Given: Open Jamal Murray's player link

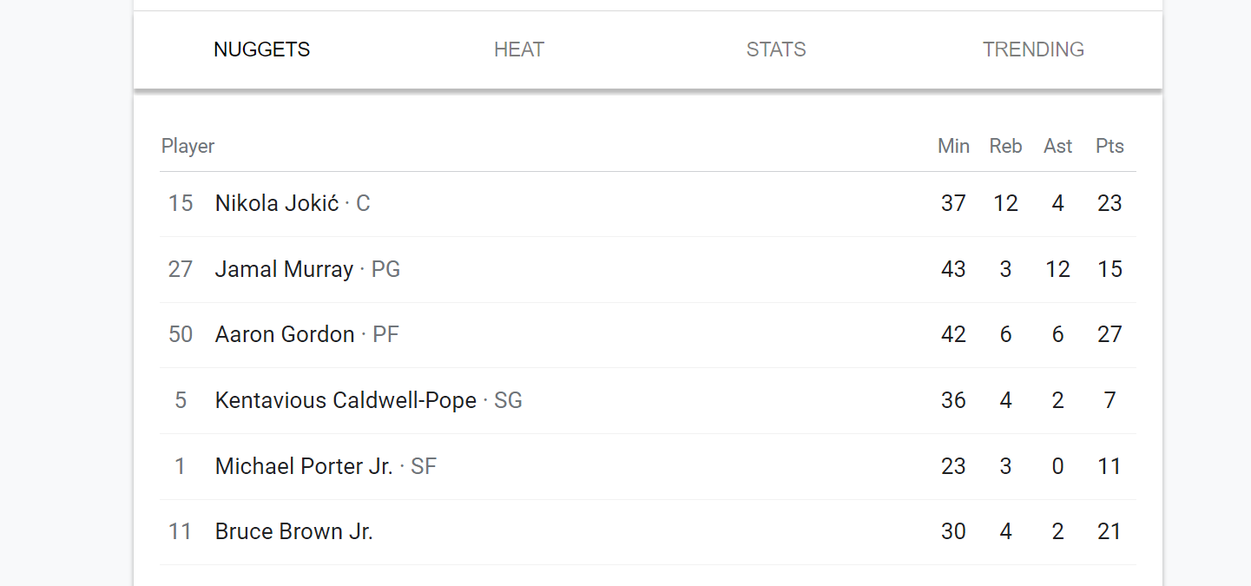Looking at the screenshot, I should click(x=284, y=269).
